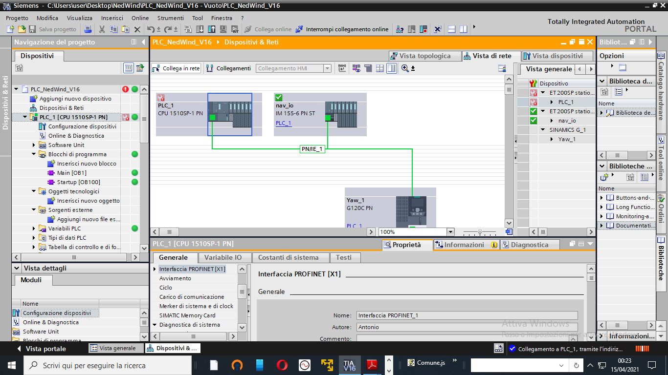Click the Cut scissors icon
The height and width of the screenshot is (375, 668).
pos(102,29)
